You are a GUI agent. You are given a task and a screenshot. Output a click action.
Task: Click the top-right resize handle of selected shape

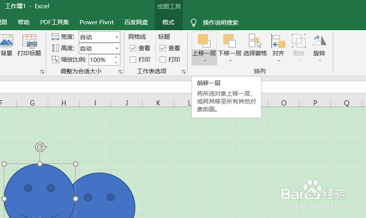(76, 164)
